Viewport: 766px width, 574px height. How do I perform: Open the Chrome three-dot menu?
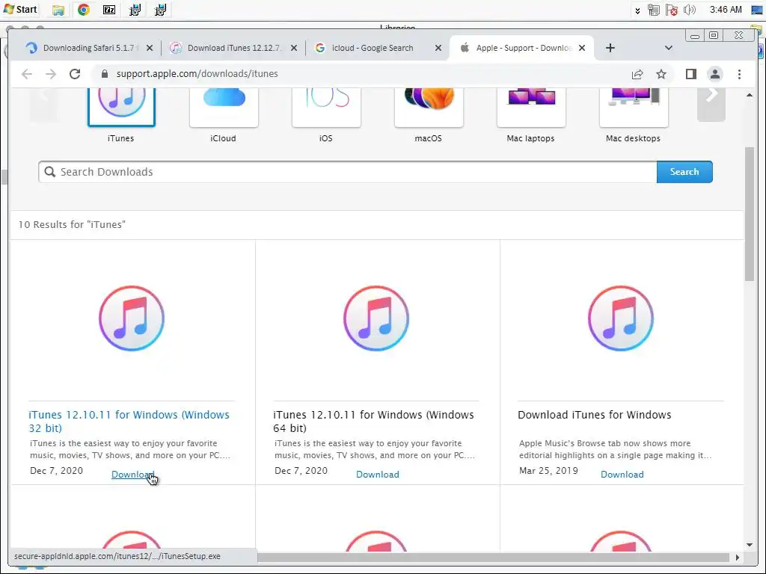739,74
